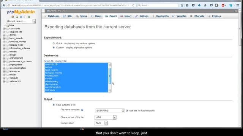
Task: Open phpMyAdmin documentation help icon
Action: pos(21,17)
